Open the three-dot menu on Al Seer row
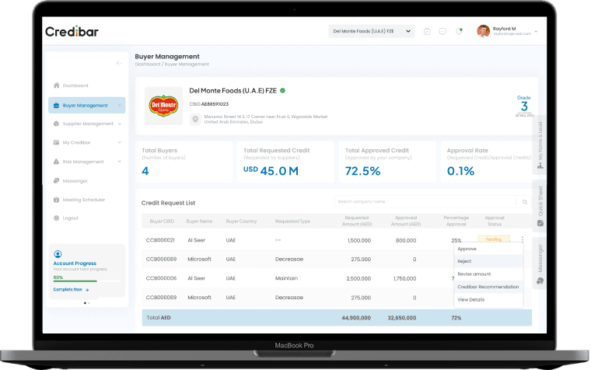The height and width of the screenshot is (370, 591). click(523, 240)
